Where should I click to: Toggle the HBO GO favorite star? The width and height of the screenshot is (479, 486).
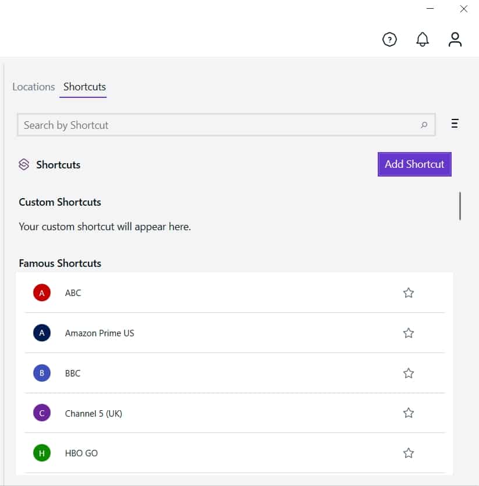point(409,453)
